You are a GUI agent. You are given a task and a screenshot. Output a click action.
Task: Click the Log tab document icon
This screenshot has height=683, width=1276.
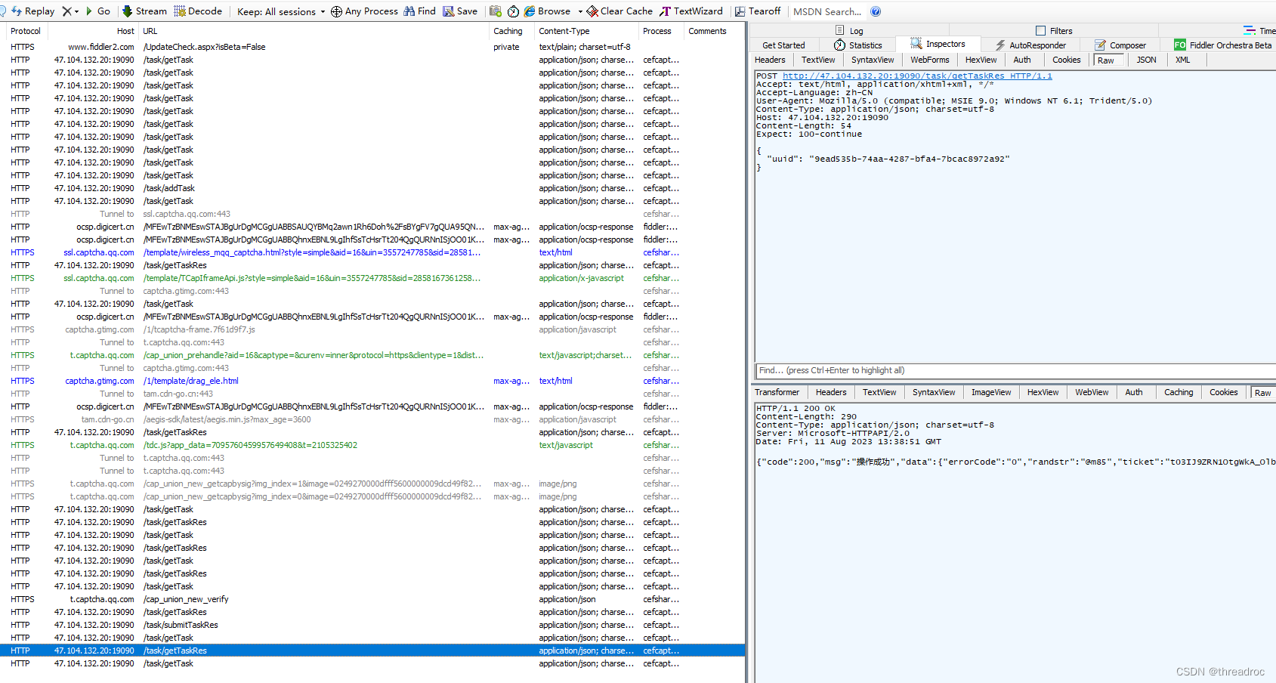tap(840, 30)
